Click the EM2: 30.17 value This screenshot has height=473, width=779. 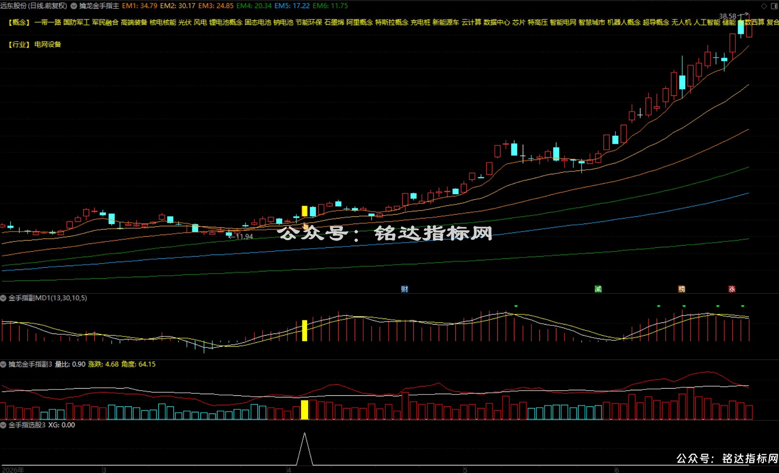pyautogui.click(x=178, y=6)
